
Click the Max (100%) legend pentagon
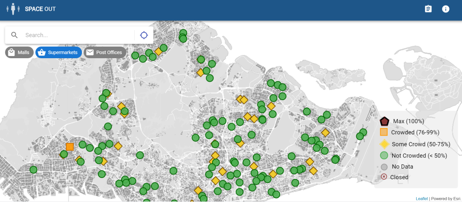click(x=384, y=121)
